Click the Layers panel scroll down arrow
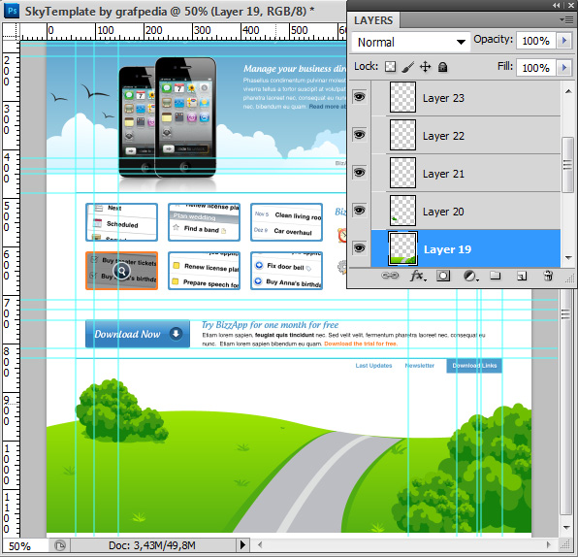578x557 pixels. pos(568,258)
